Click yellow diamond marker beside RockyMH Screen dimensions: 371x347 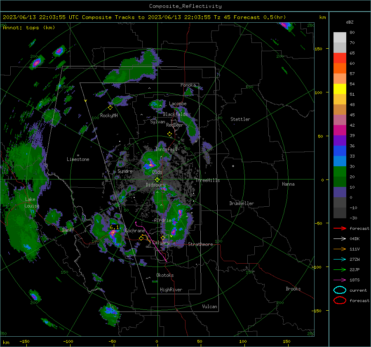tap(110, 108)
